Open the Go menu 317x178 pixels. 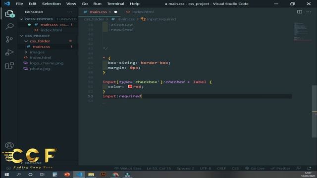pos(85,4)
